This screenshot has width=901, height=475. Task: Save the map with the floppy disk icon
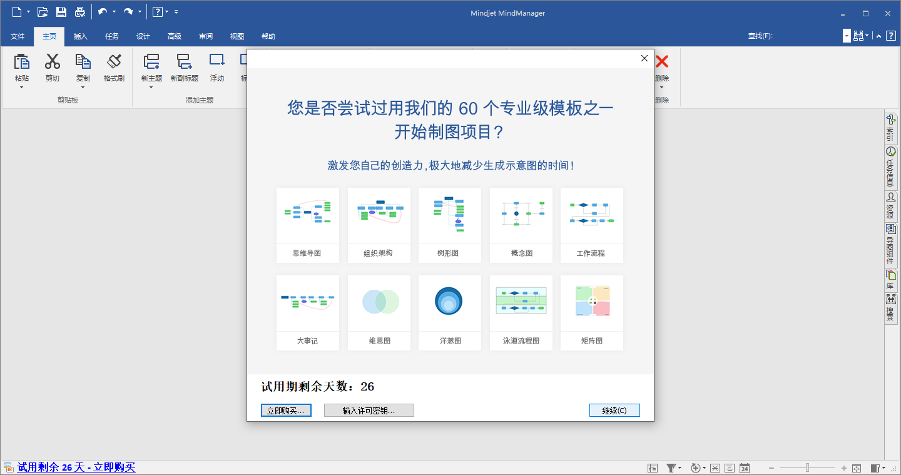pos(61,12)
